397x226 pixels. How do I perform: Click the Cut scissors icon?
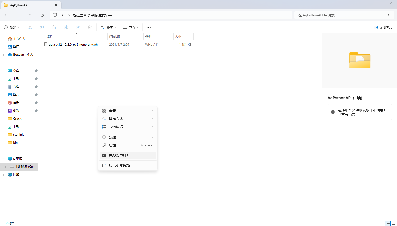coord(30,27)
